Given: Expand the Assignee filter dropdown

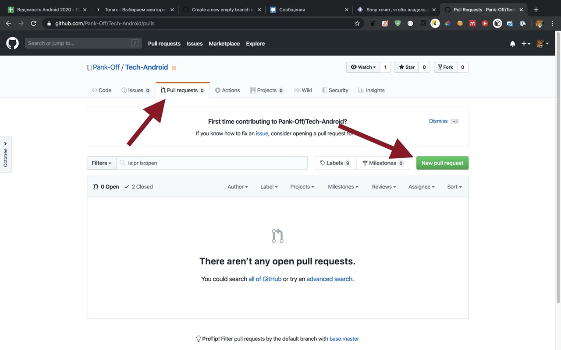Looking at the screenshot, I should tap(422, 187).
